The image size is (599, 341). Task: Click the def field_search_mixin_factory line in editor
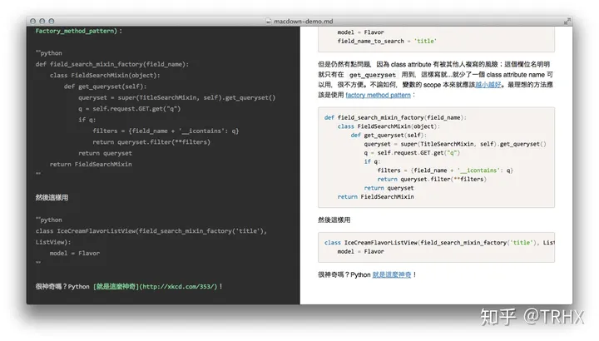[x=112, y=64]
